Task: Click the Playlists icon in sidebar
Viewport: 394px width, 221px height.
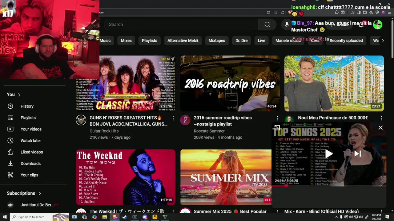Action: pyautogui.click(x=10, y=118)
